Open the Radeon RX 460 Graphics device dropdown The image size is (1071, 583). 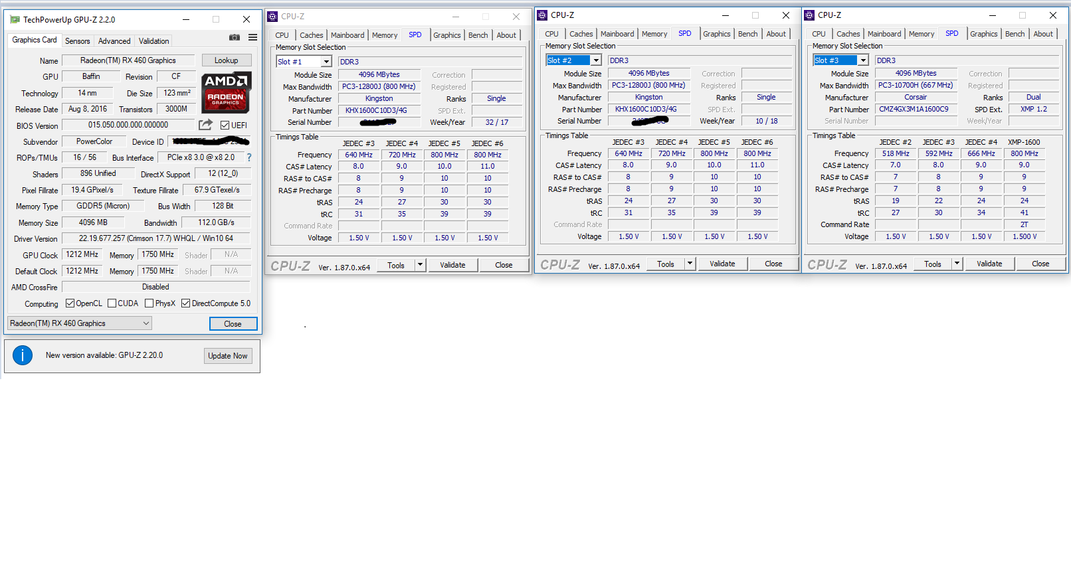tap(80, 323)
